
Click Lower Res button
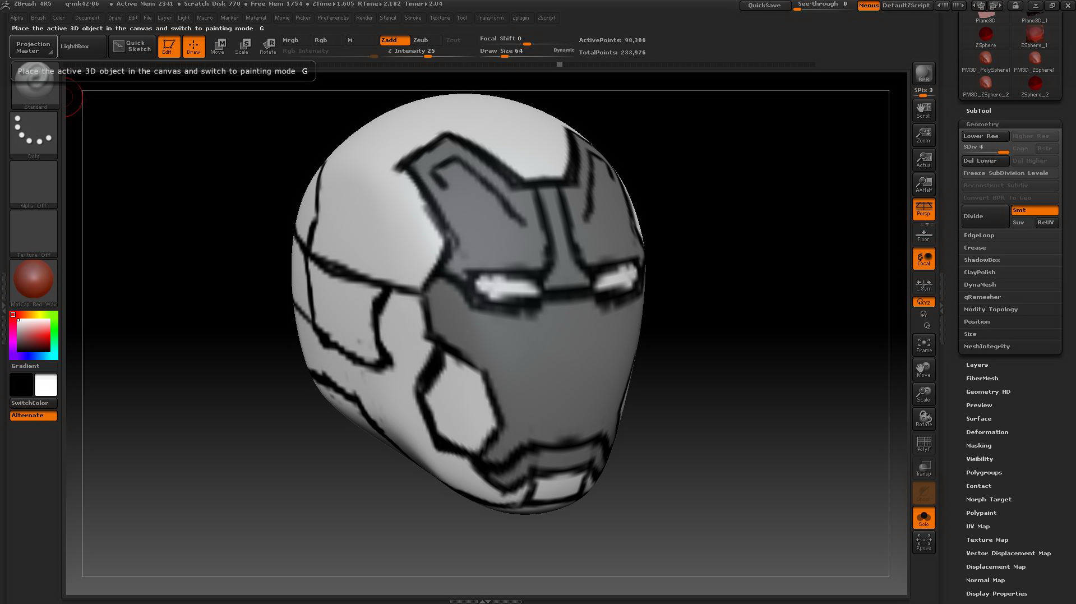point(985,136)
